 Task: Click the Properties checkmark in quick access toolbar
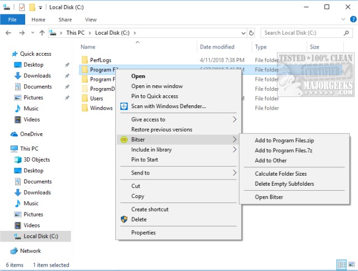coord(22,7)
